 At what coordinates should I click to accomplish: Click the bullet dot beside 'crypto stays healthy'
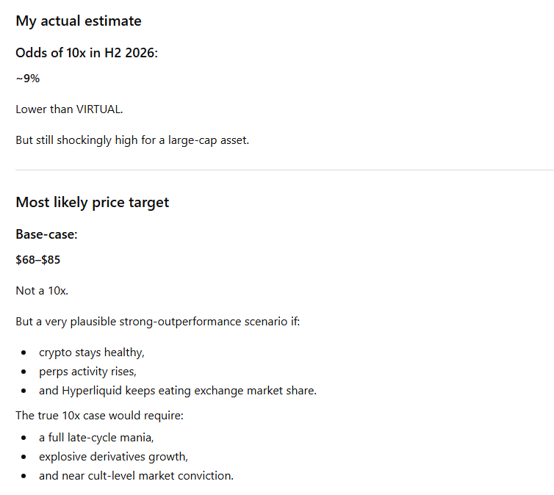click(24, 353)
